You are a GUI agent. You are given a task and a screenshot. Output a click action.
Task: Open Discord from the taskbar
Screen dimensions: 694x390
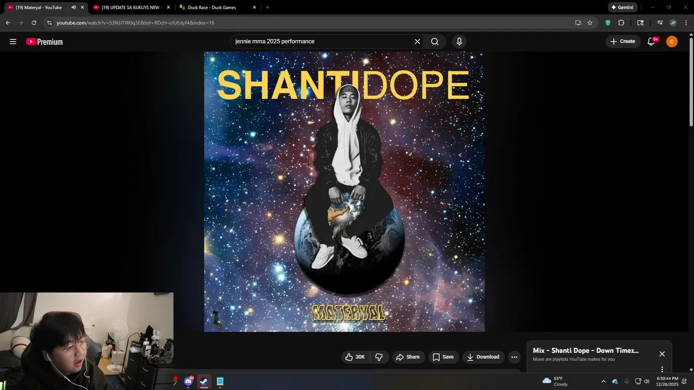(x=189, y=381)
